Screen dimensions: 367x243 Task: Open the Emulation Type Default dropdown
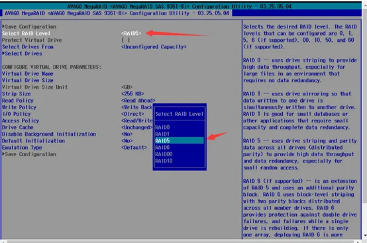(x=134, y=148)
